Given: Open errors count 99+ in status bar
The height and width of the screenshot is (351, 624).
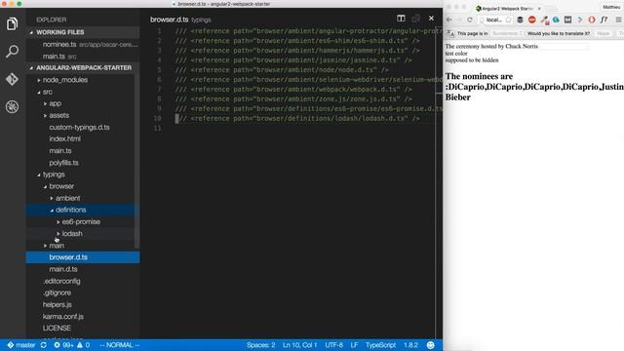Looking at the screenshot, I should (63, 345).
